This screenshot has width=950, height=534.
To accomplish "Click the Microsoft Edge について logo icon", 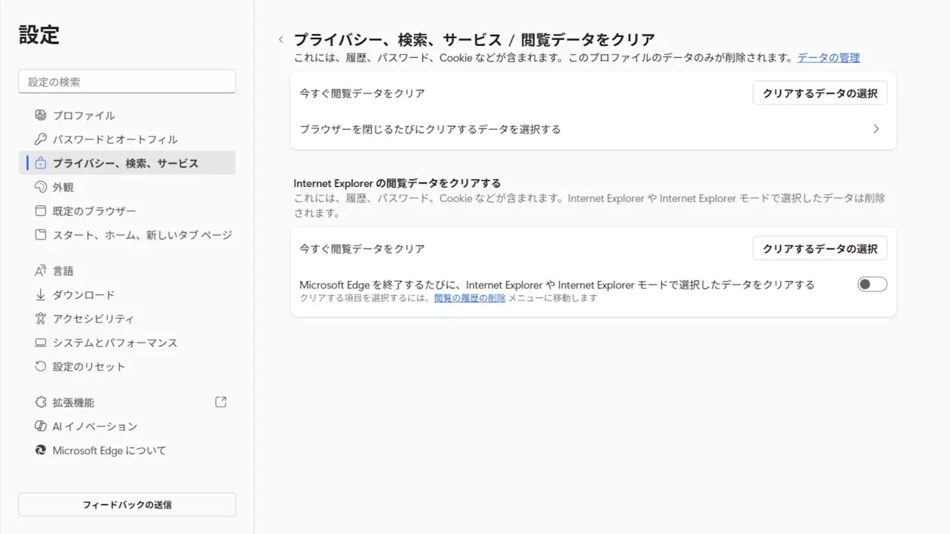I will coord(41,450).
